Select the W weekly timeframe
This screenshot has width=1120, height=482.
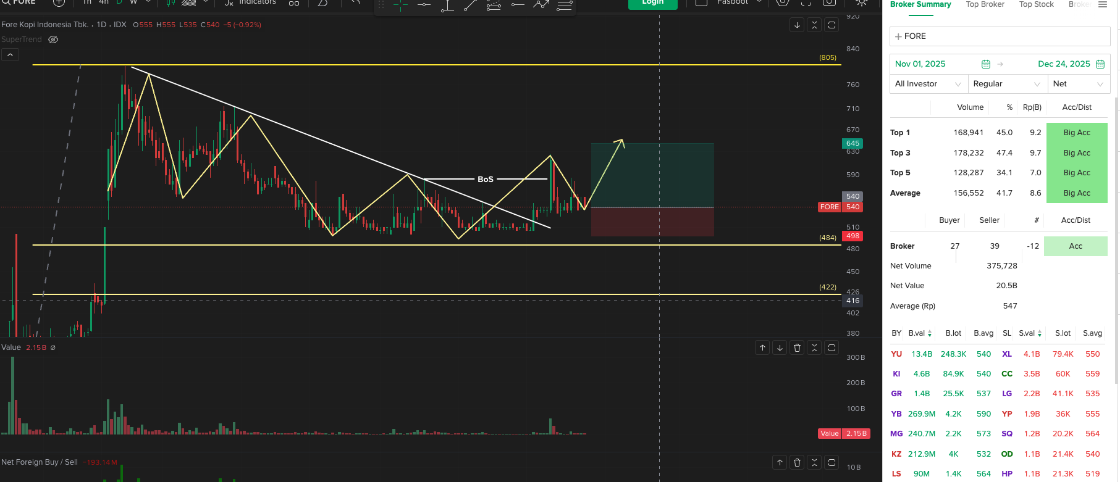133,2
